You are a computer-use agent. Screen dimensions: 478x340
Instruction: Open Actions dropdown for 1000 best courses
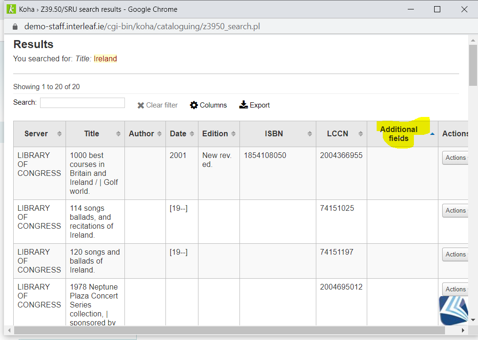455,158
